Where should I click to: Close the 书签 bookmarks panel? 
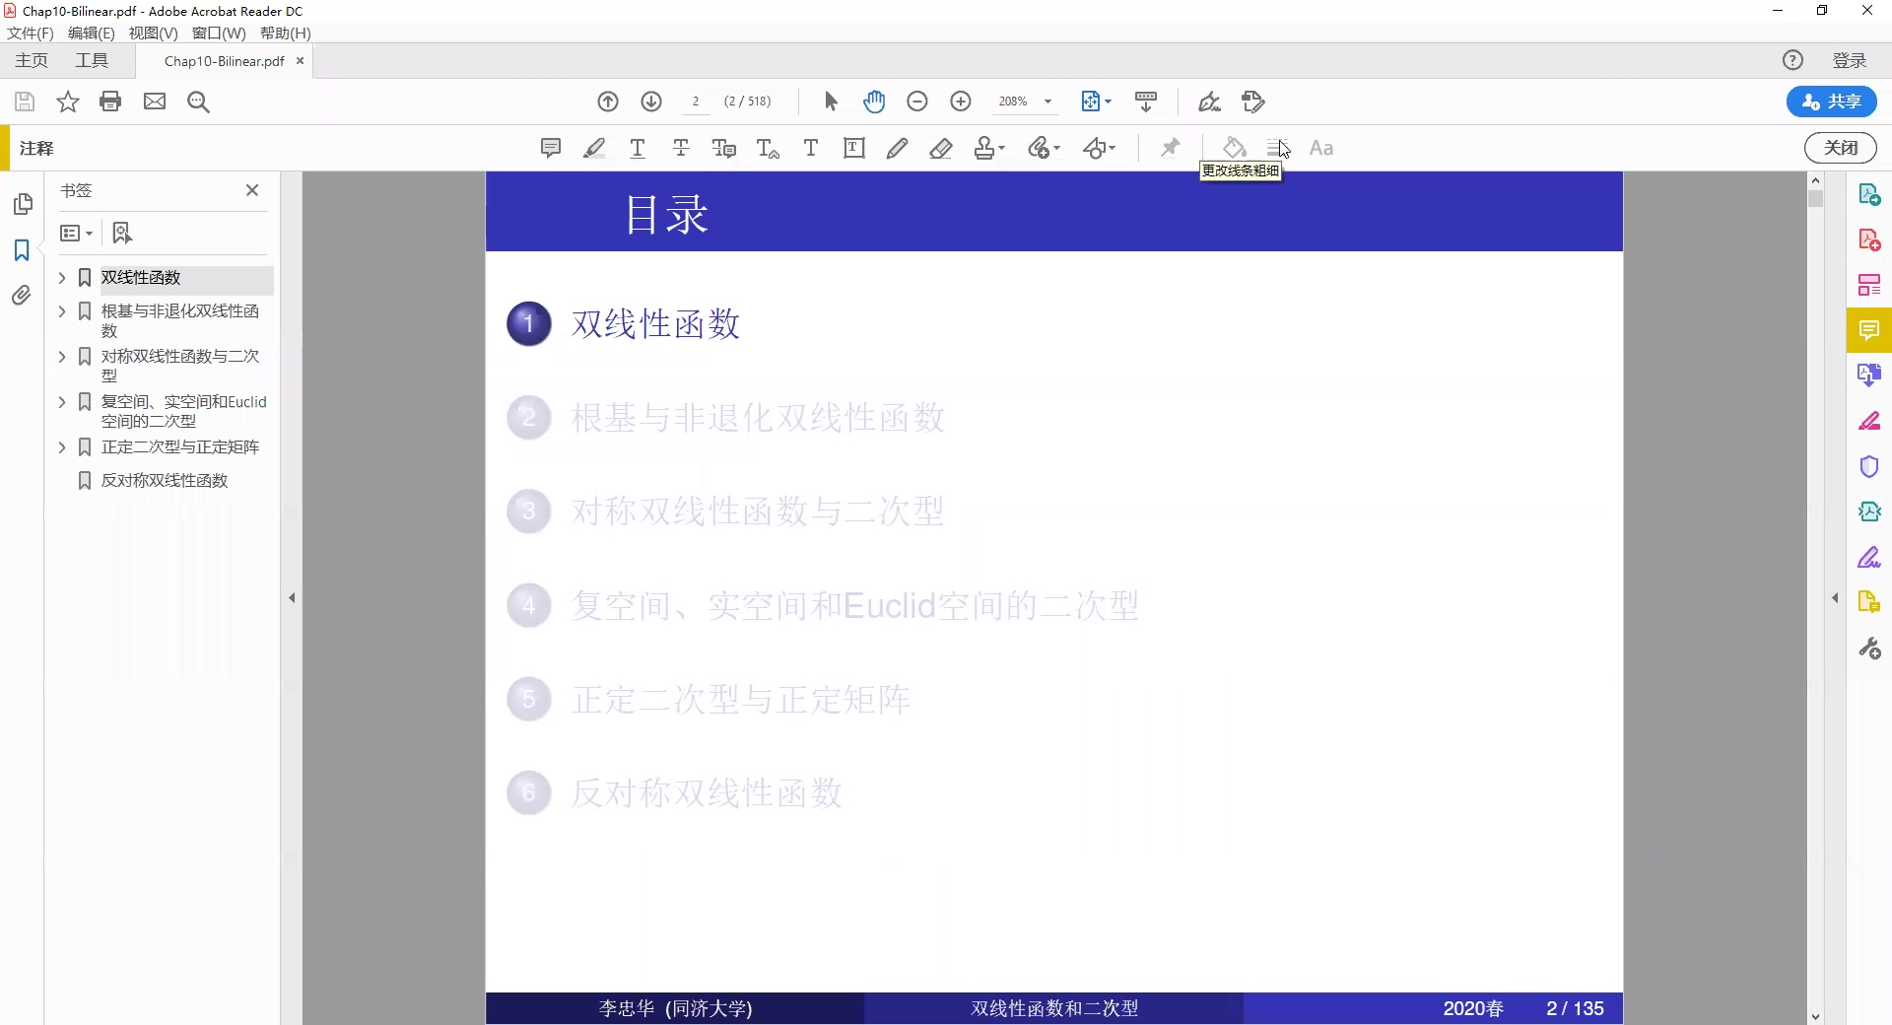point(252,190)
